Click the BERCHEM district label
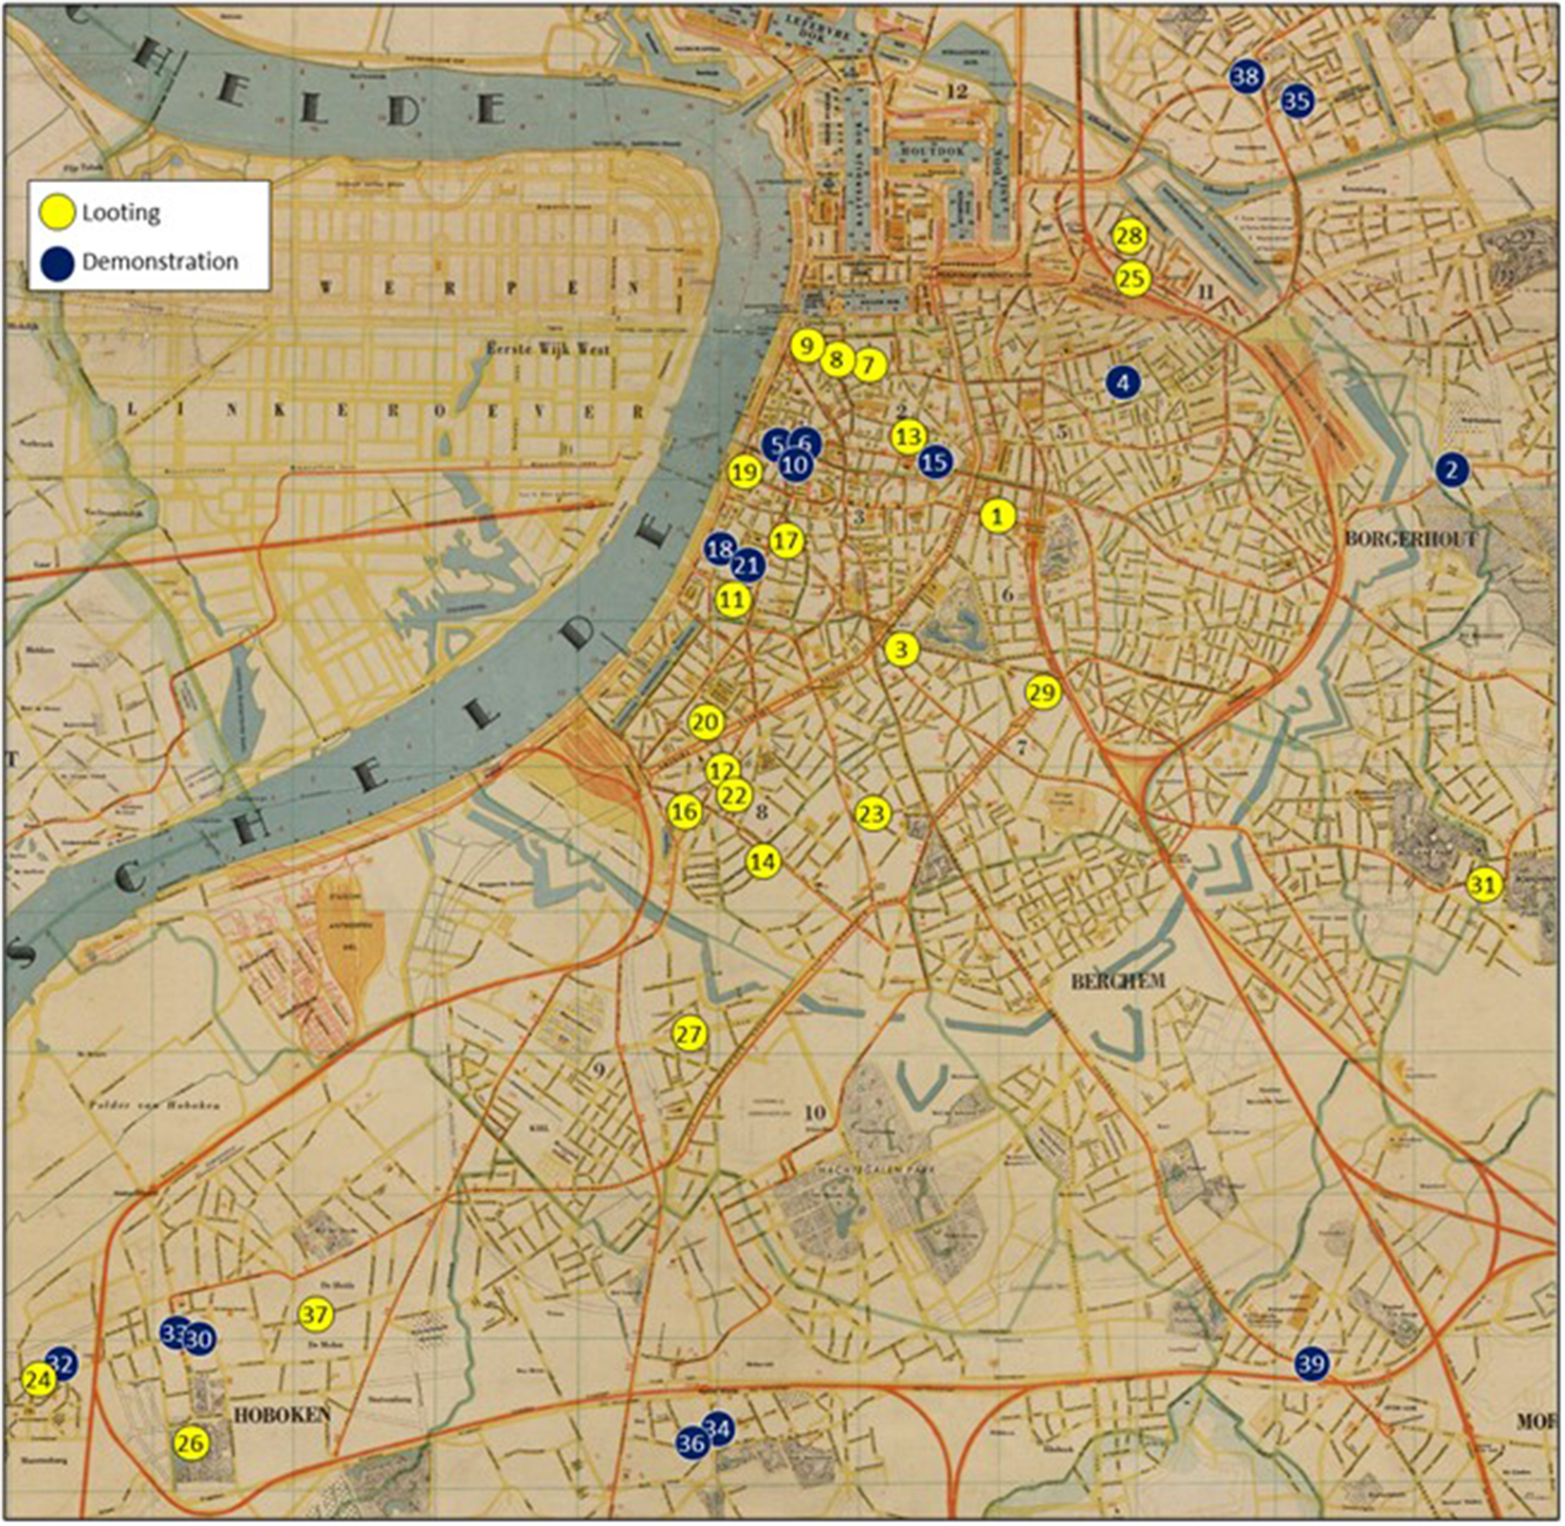The width and height of the screenshot is (1565, 1526). pyautogui.click(x=1117, y=981)
